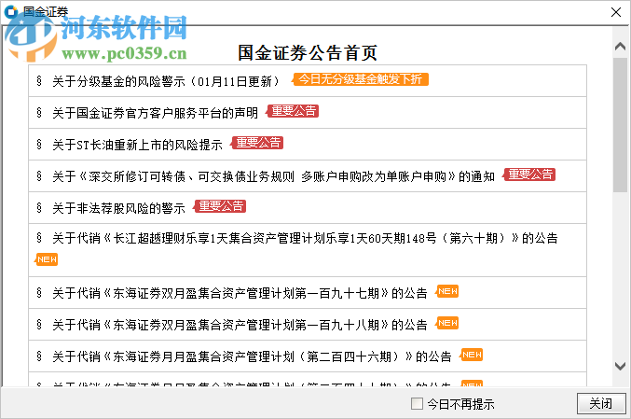Click the vertical scrollbar thumb

click(x=620, y=125)
